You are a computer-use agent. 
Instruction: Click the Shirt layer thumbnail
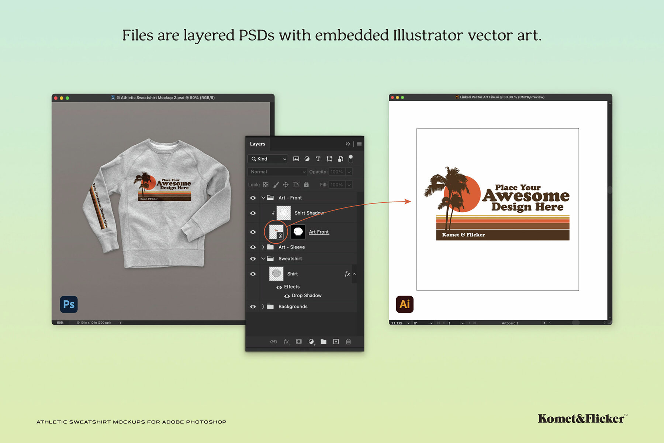[276, 274]
